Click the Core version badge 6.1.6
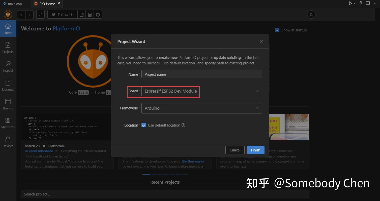This screenshot has width=380, height=201. [83, 92]
